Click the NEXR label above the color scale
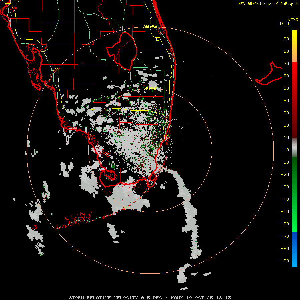This screenshot has width=300, height=300. [293, 20]
